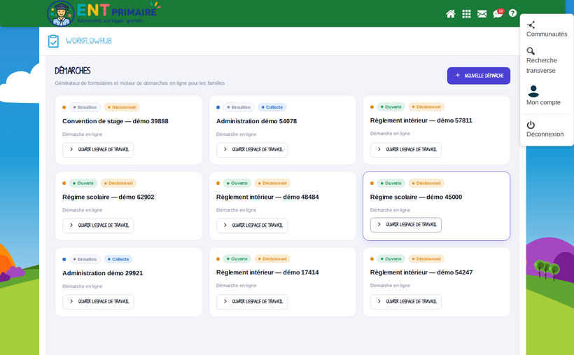The width and height of the screenshot is (574, 355).
Task: Open Mon compte user icon
Action: [533, 91]
